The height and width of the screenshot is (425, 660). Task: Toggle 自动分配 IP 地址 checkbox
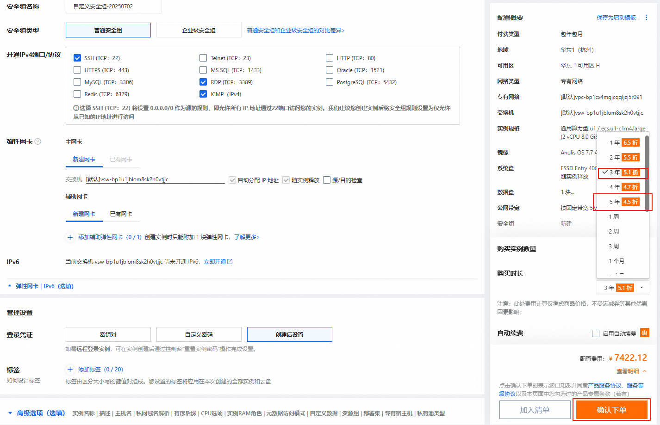pyautogui.click(x=232, y=180)
